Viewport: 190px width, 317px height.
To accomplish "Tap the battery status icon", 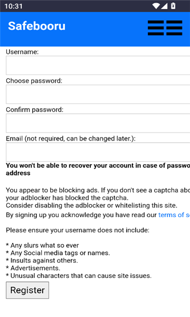I will point(173,6).
